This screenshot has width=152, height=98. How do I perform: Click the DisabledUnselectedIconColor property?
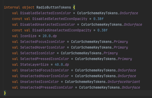point(47,24)
